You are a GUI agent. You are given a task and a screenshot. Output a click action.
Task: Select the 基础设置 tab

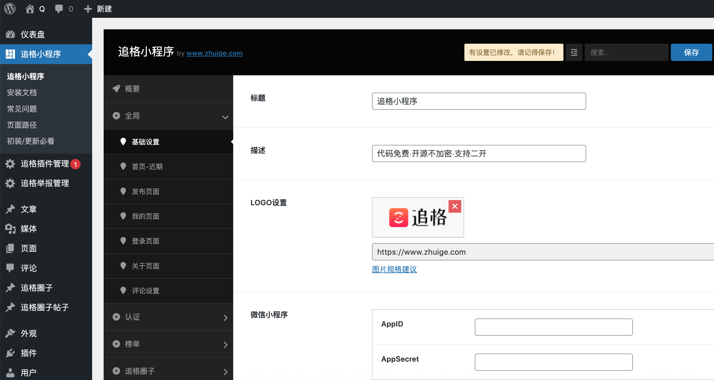point(168,142)
